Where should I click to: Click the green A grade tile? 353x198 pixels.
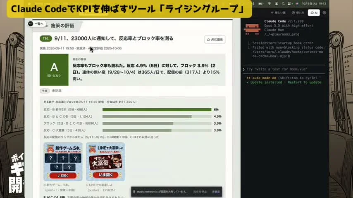(54, 70)
